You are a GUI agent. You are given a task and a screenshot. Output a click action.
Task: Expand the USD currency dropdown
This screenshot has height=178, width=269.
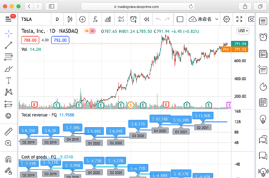[x=243, y=31]
